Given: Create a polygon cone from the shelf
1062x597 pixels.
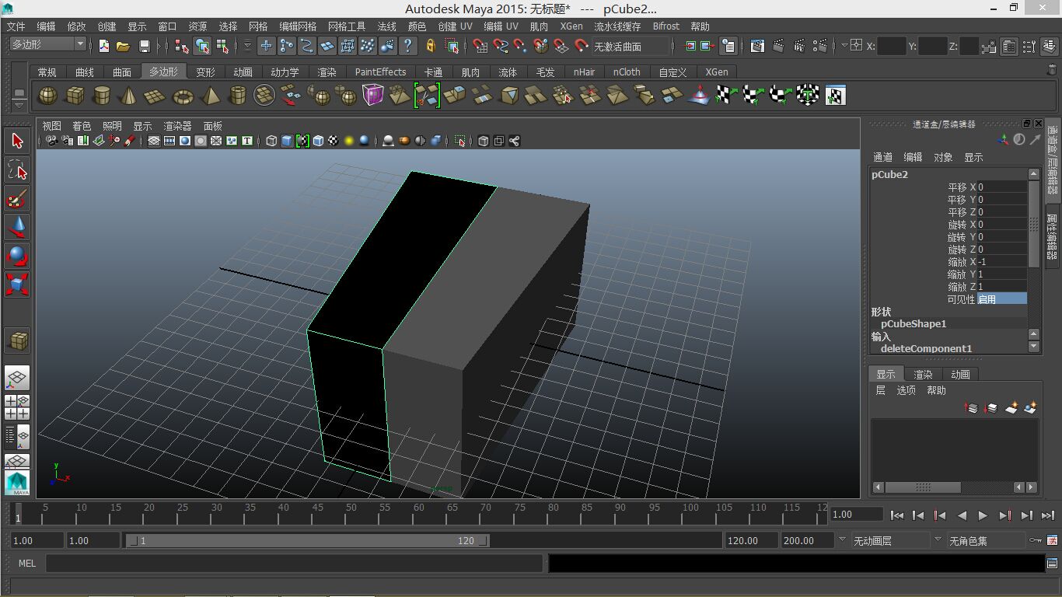Looking at the screenshot, I should [129, 96].
